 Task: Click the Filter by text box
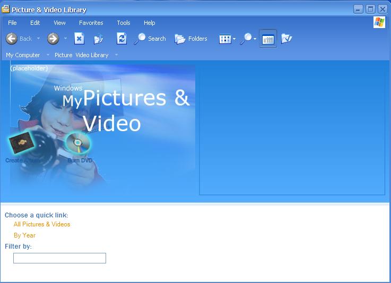point(59,258)
